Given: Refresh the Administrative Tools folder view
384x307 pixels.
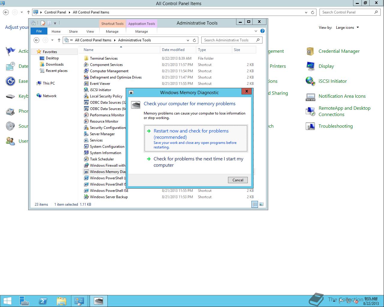Looking at the screenshot, I should point(194,40).
